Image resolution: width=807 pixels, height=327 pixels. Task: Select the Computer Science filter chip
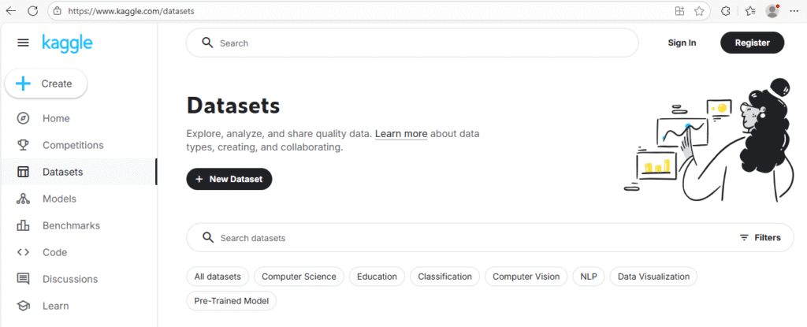299,277
